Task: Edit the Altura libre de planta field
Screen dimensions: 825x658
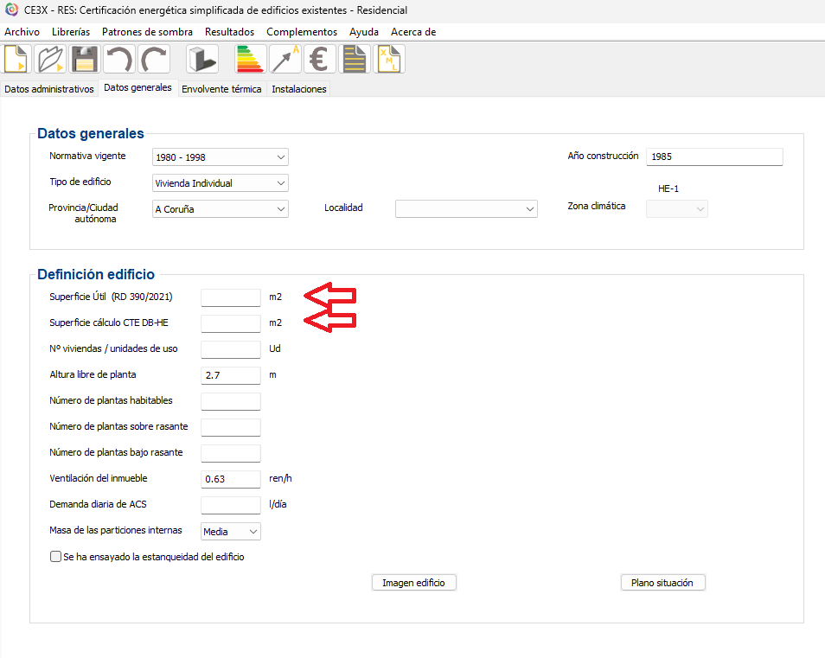Action: (231, 375)
